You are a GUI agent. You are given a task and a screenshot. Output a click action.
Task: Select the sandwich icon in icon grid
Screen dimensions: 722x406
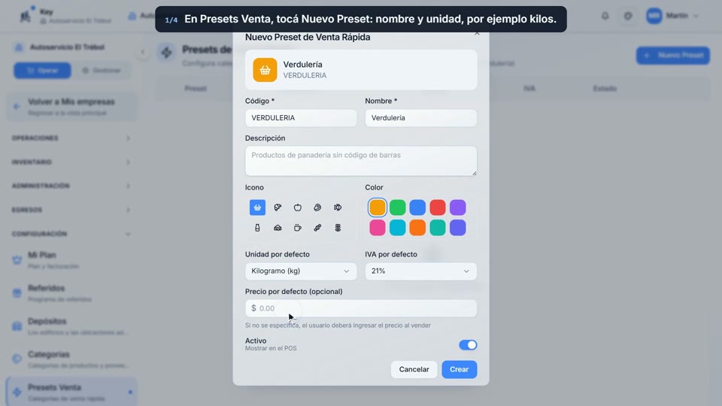click(x=278, y=228)
